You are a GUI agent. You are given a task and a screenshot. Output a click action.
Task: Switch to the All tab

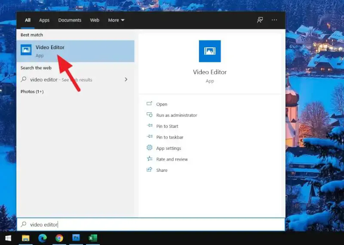click(x=28, y=20)
